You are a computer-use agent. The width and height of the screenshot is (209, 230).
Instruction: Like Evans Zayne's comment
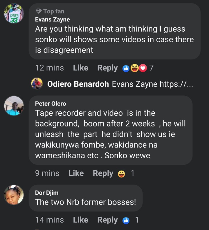tap(80, 68)
